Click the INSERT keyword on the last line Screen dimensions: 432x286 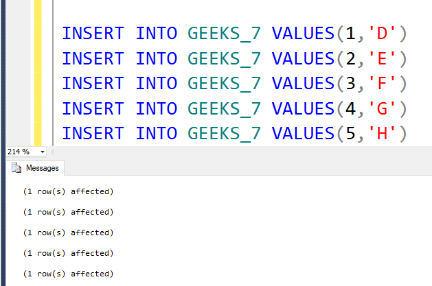[x=93, y=132]
